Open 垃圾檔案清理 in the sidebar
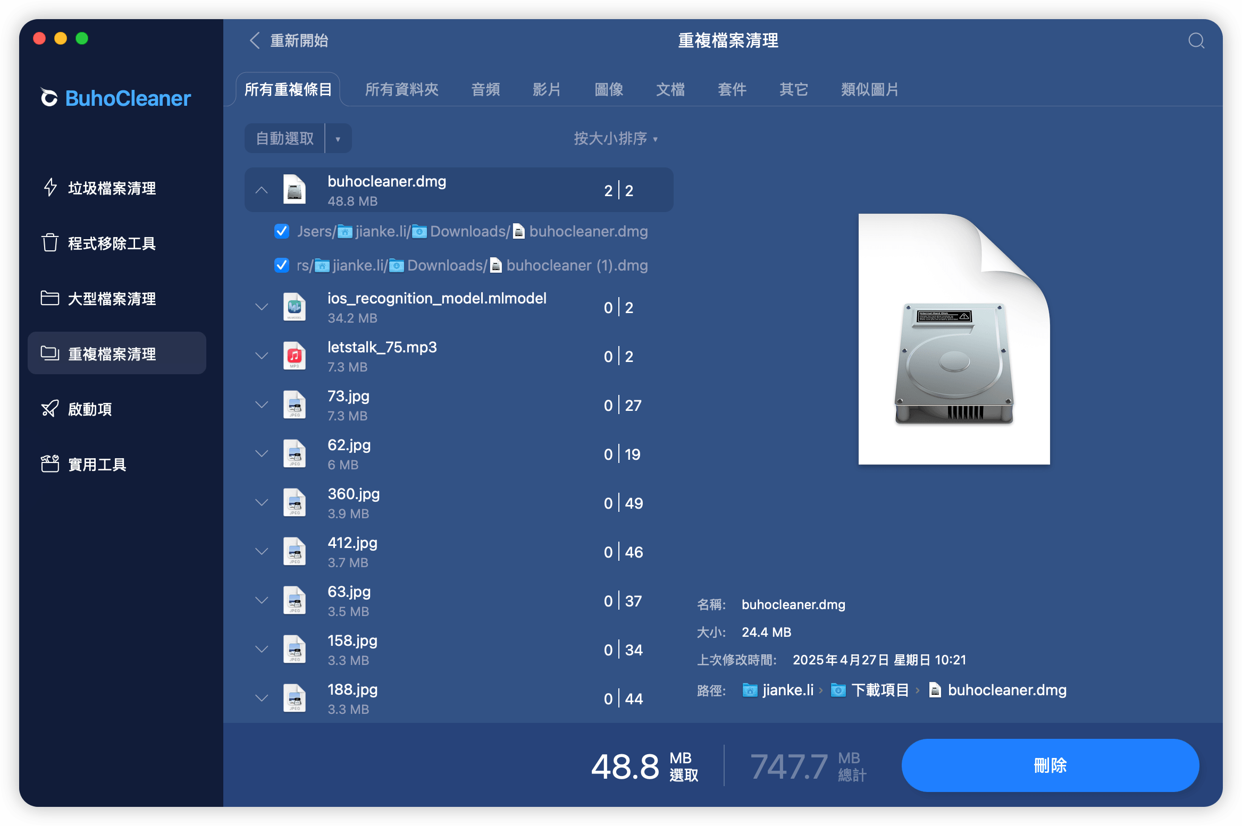The height and width of the screenshot is (826, 1242). click(117, 188)
